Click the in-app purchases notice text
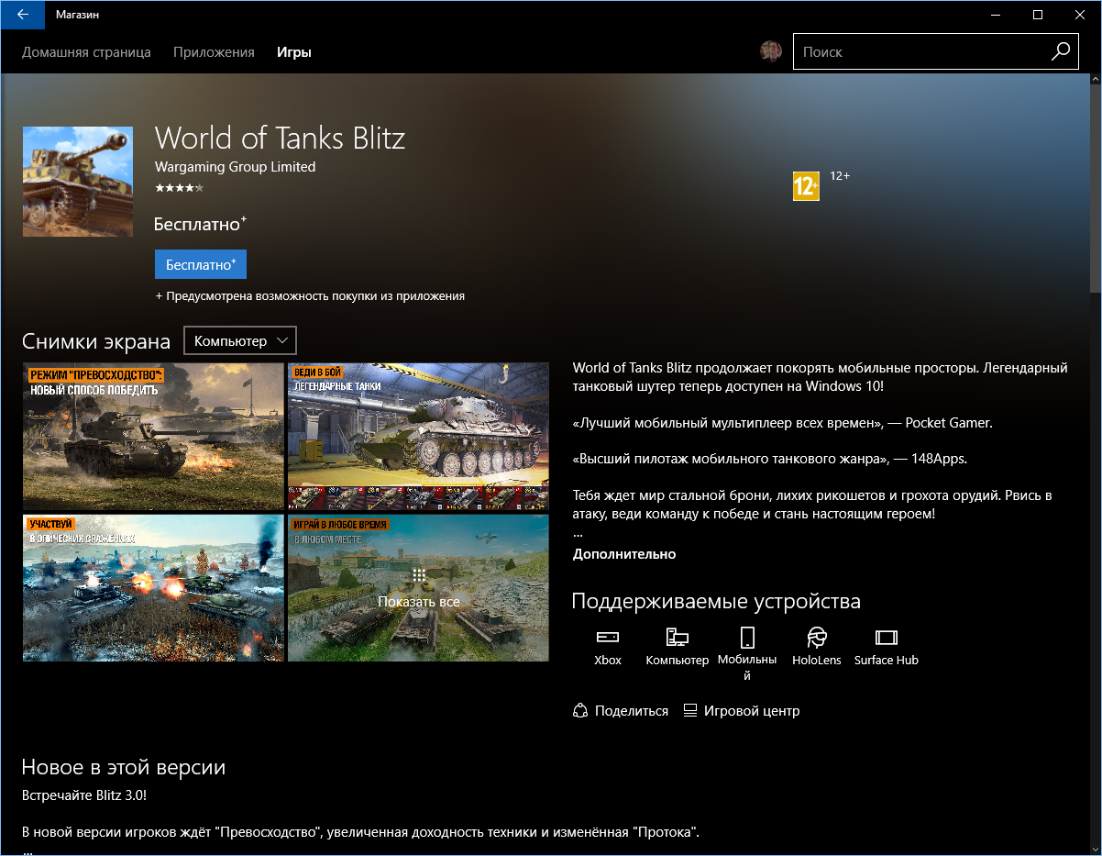 coord(310,296)
